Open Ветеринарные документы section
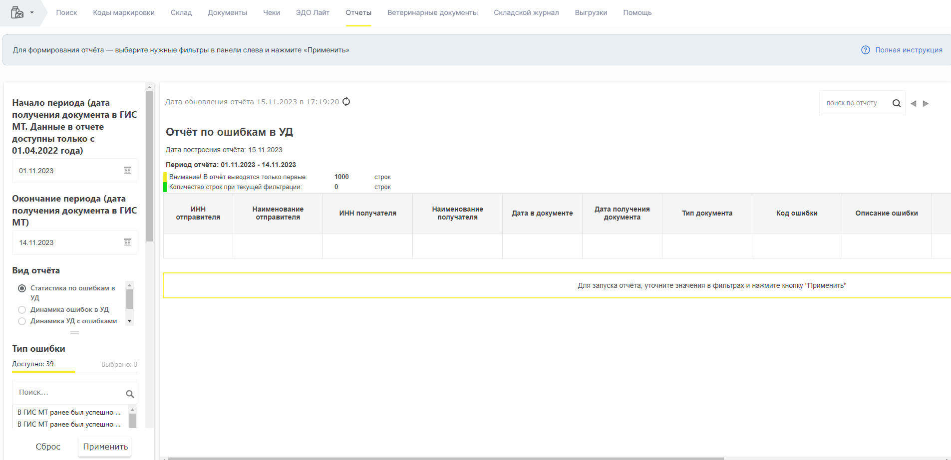This screenshot has width=951, height=460. 432,12
